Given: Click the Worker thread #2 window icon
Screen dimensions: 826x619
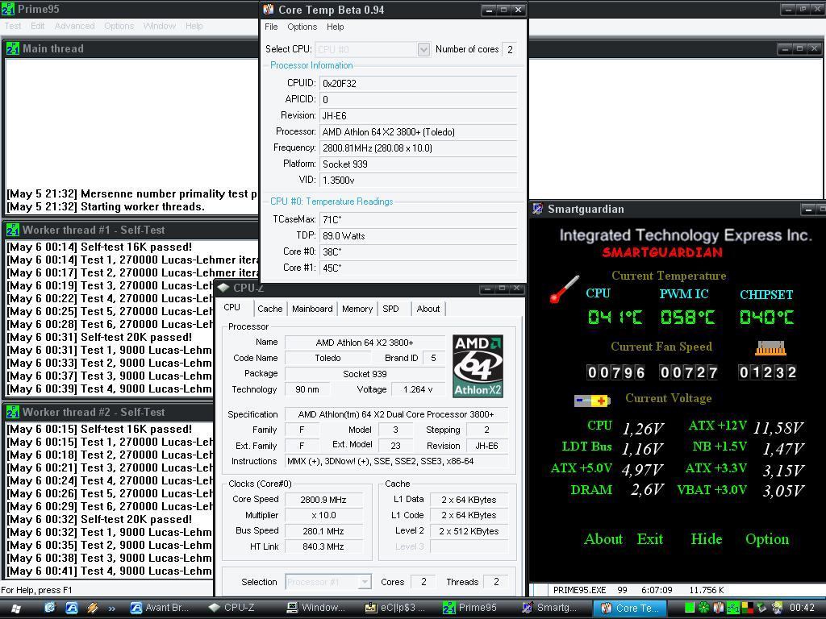Looking at the screenshot, I should coord(13,412).
